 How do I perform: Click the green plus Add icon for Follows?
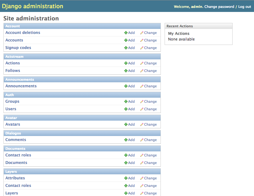tap(126, 71)
